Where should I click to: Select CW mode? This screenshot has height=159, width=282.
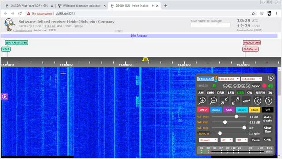click(x=250, y=93)
